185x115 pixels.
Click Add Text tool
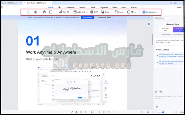point(79,12)
